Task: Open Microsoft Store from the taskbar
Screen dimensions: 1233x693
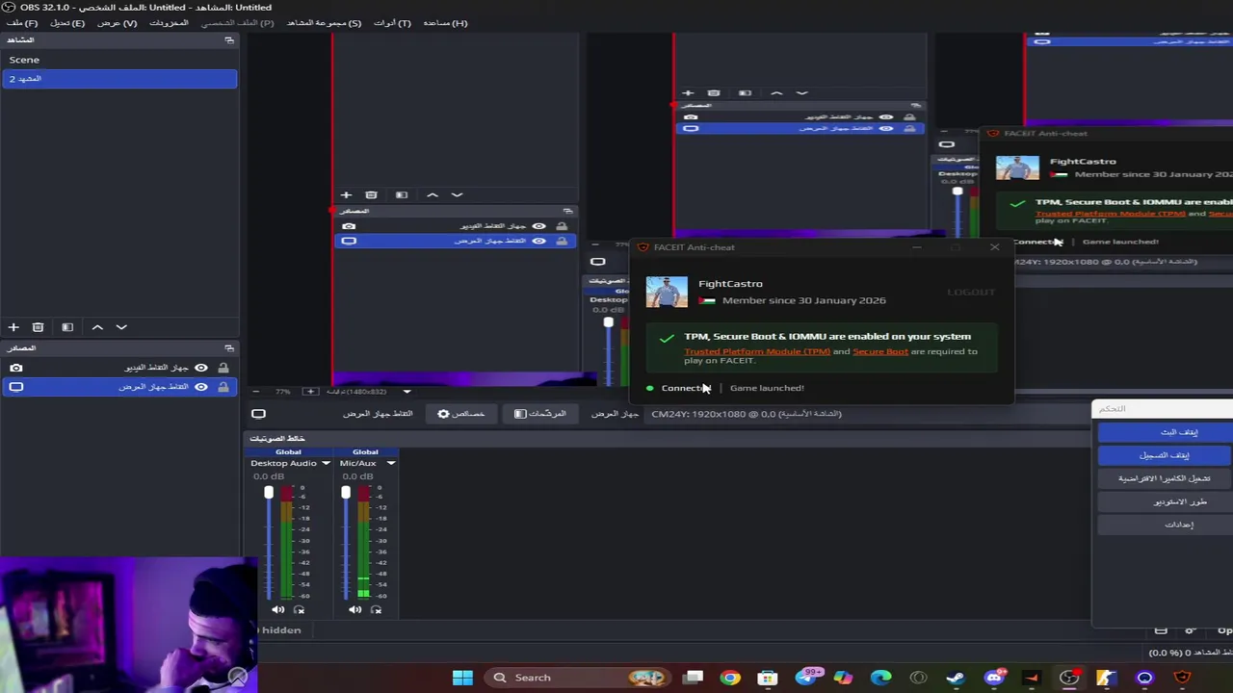Action: pos(768,678)
